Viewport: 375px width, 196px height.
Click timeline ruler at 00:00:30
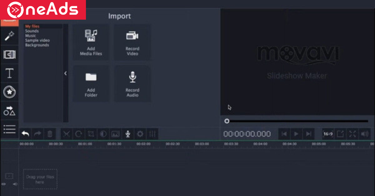pyautogui.click(x=56, y=144)
